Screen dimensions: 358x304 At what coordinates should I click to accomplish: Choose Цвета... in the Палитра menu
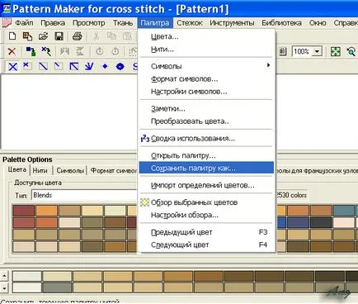[206, 36]
